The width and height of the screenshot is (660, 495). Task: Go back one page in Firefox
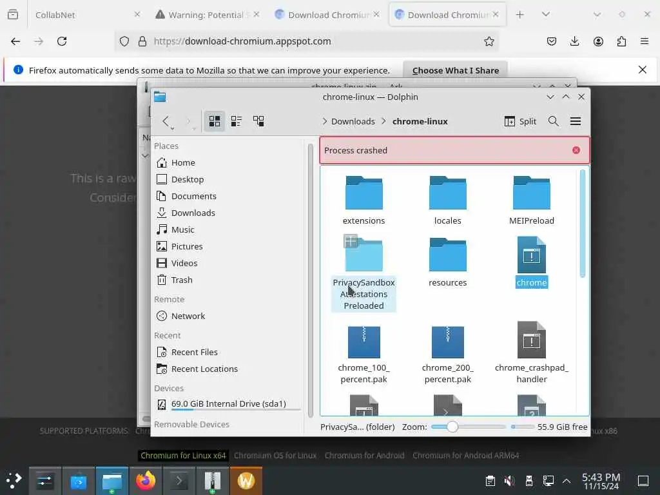click(15, 41)
